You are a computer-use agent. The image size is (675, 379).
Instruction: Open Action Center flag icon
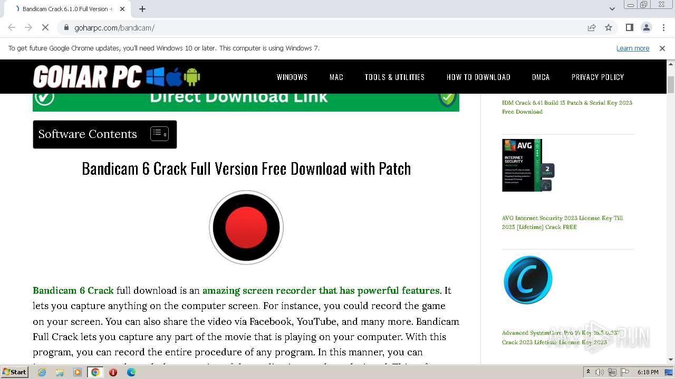click(x=624, y=372)
